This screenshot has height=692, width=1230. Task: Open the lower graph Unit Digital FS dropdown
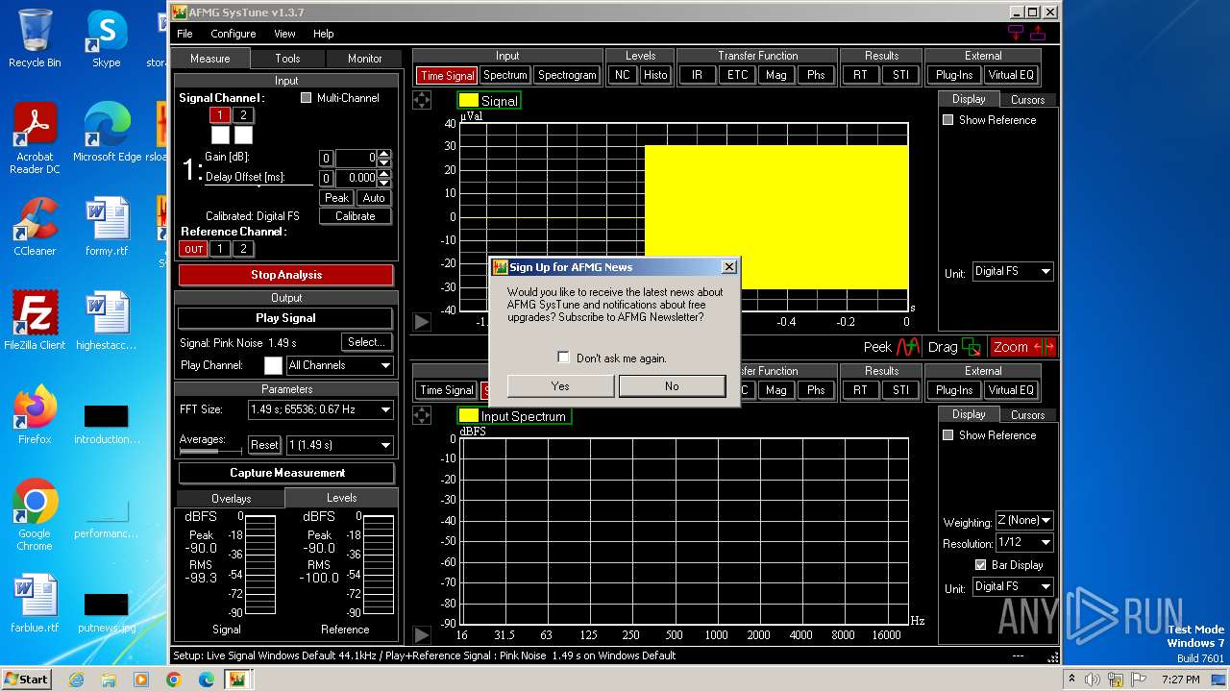pyautogui.click(x=1013, y=586)
